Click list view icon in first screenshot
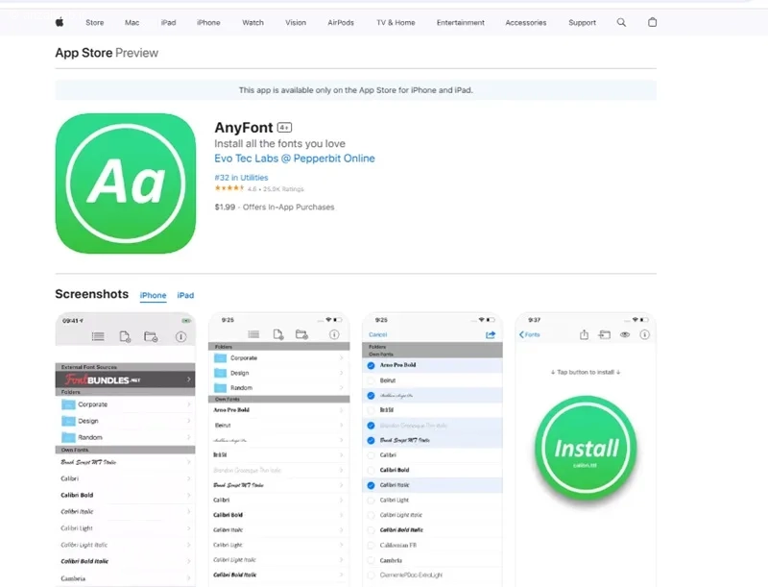This screenshot has width=768, height=587. (98, 336)
